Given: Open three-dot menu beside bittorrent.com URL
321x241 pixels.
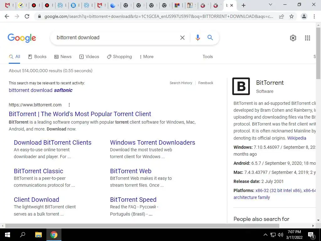Looking at the screenshot, I should (69, 105).
